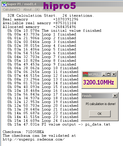Click the Super PI / mod1.4 title bar

click(x=62, y=4)
